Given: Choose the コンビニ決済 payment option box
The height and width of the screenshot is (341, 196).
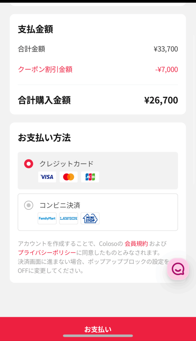Looking at the screenshot, I should pyautogui.click(x=98, y=212).
